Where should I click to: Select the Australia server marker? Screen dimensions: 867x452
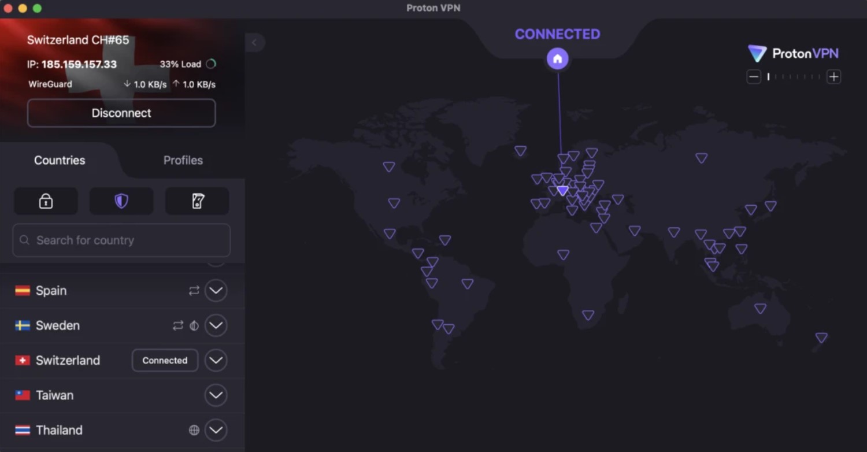pos(761,309)
